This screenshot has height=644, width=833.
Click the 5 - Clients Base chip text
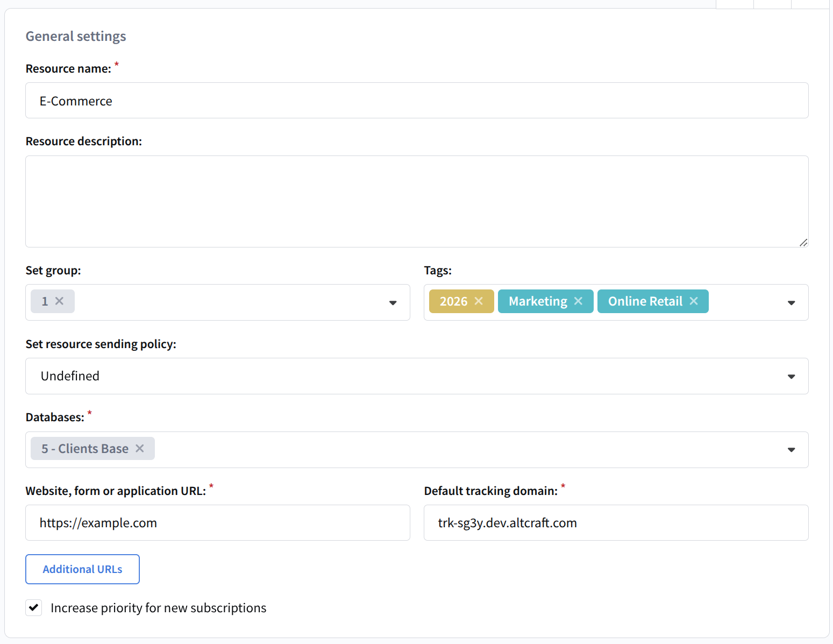pos(85,449)
